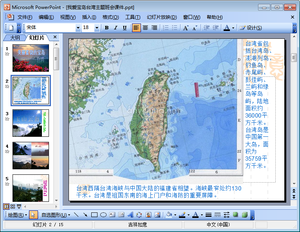Screen dimensions: 300x232
Task: Toggle Bold formatting
Action: (x=107, y=28)
